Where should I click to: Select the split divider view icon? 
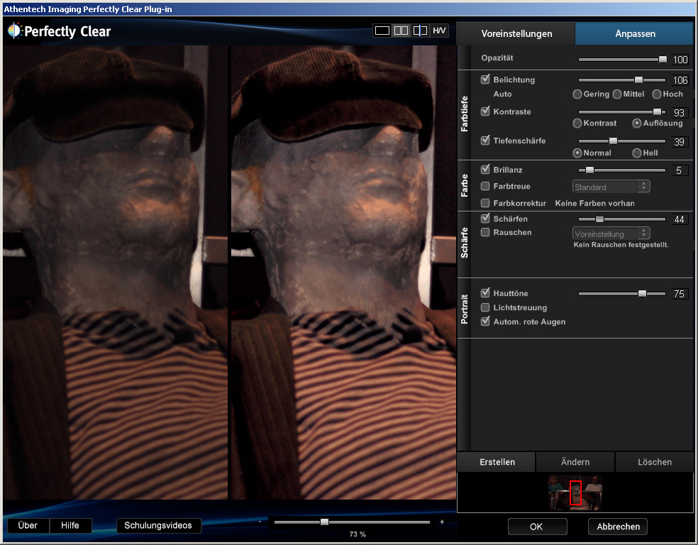click(x=420, y=31)
